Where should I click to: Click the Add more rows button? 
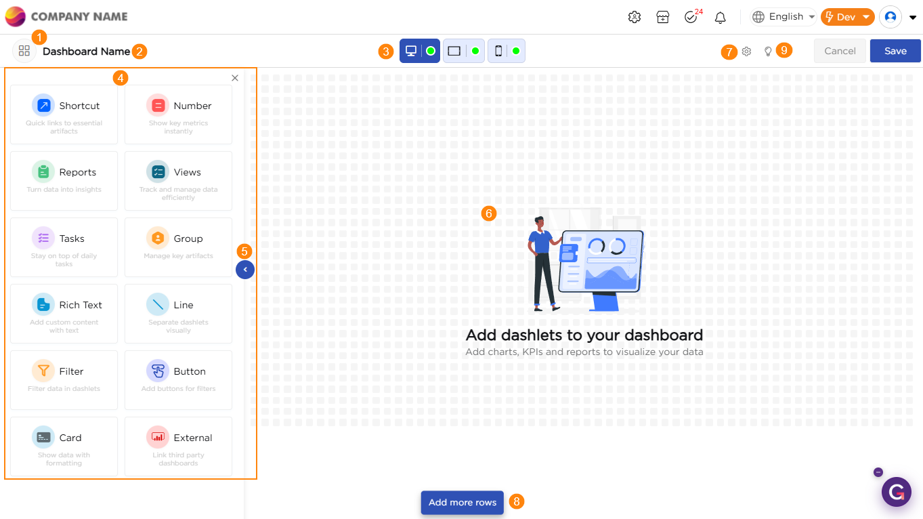[463, 502]
